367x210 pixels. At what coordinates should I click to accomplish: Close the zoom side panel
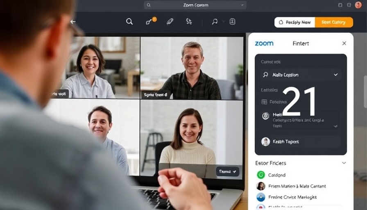click(344, 43)
